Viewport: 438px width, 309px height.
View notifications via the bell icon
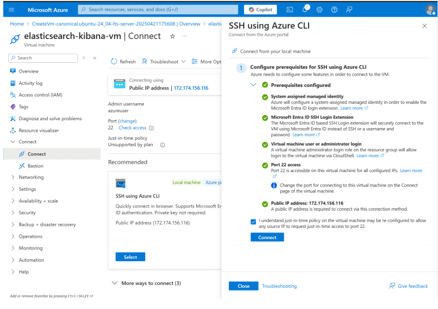coord(304,9)
